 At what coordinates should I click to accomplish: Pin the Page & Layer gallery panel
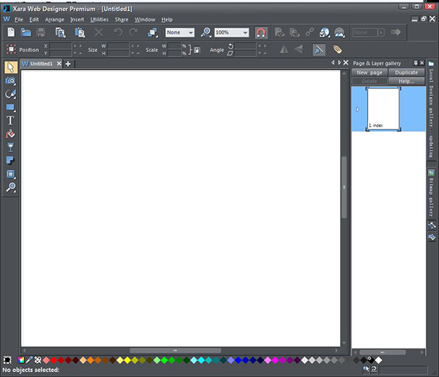416,64
